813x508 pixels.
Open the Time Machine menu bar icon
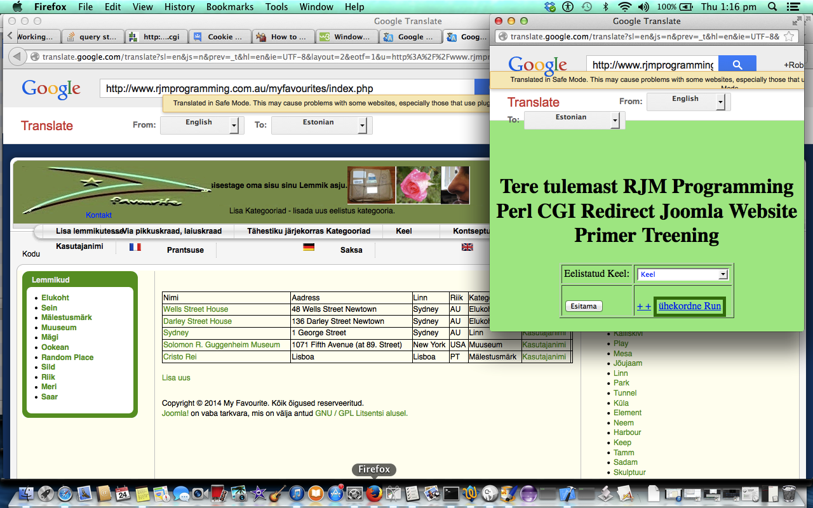coord(587,7)
